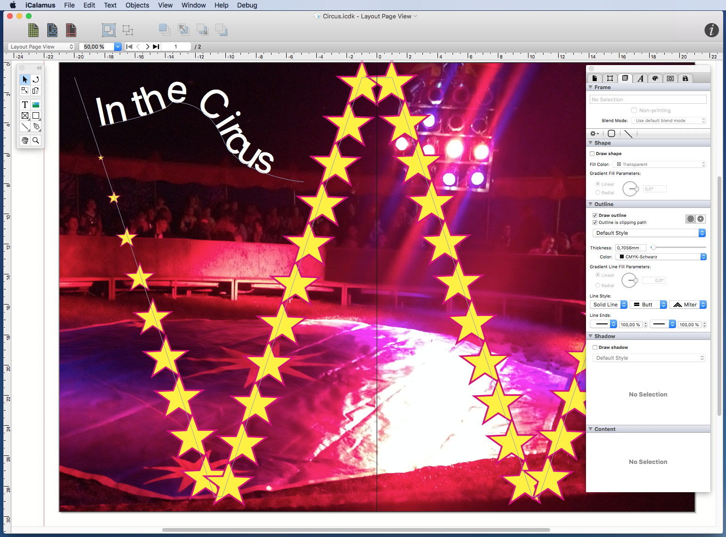Open the Fill Color Transparent dropdown
This screenshot has width=726, height=537.
click(x=660, y=165)
